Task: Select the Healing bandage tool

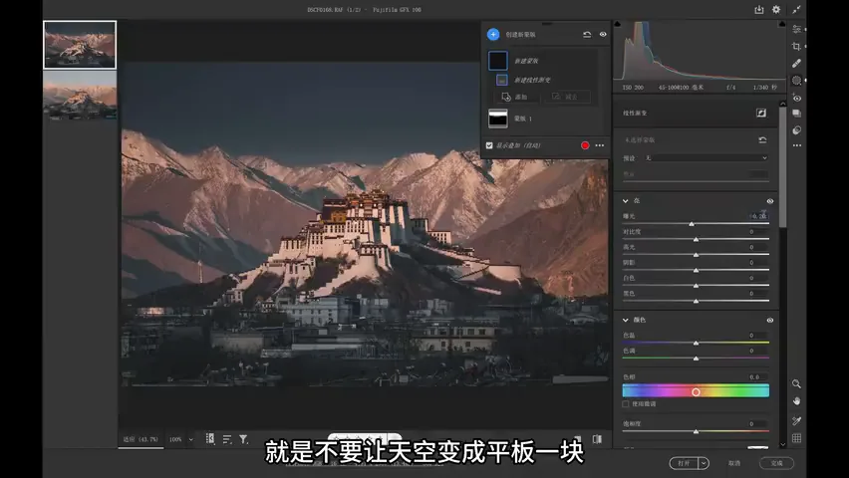Action: click(x=796, y=64)
